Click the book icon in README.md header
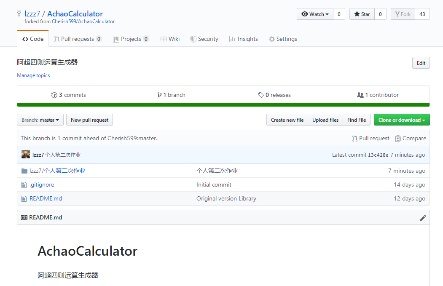This screenshot has width=443, height=286. [x=24, y=218]
